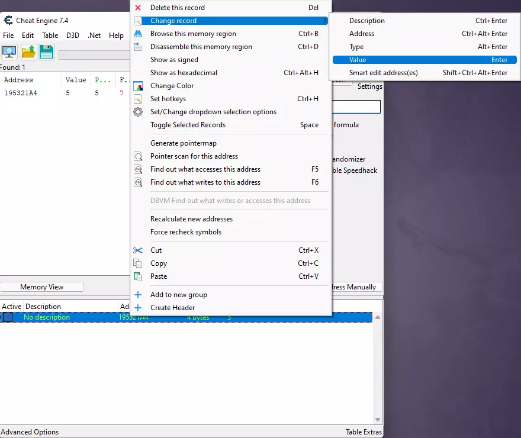Open the Table menu
Screen dimensions: 521x438
tap(50, 35)
